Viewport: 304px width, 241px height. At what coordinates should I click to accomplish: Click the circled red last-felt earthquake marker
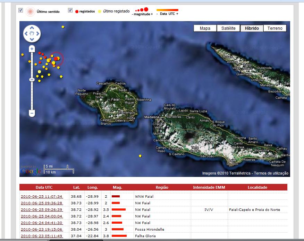[x=57, y=59]
